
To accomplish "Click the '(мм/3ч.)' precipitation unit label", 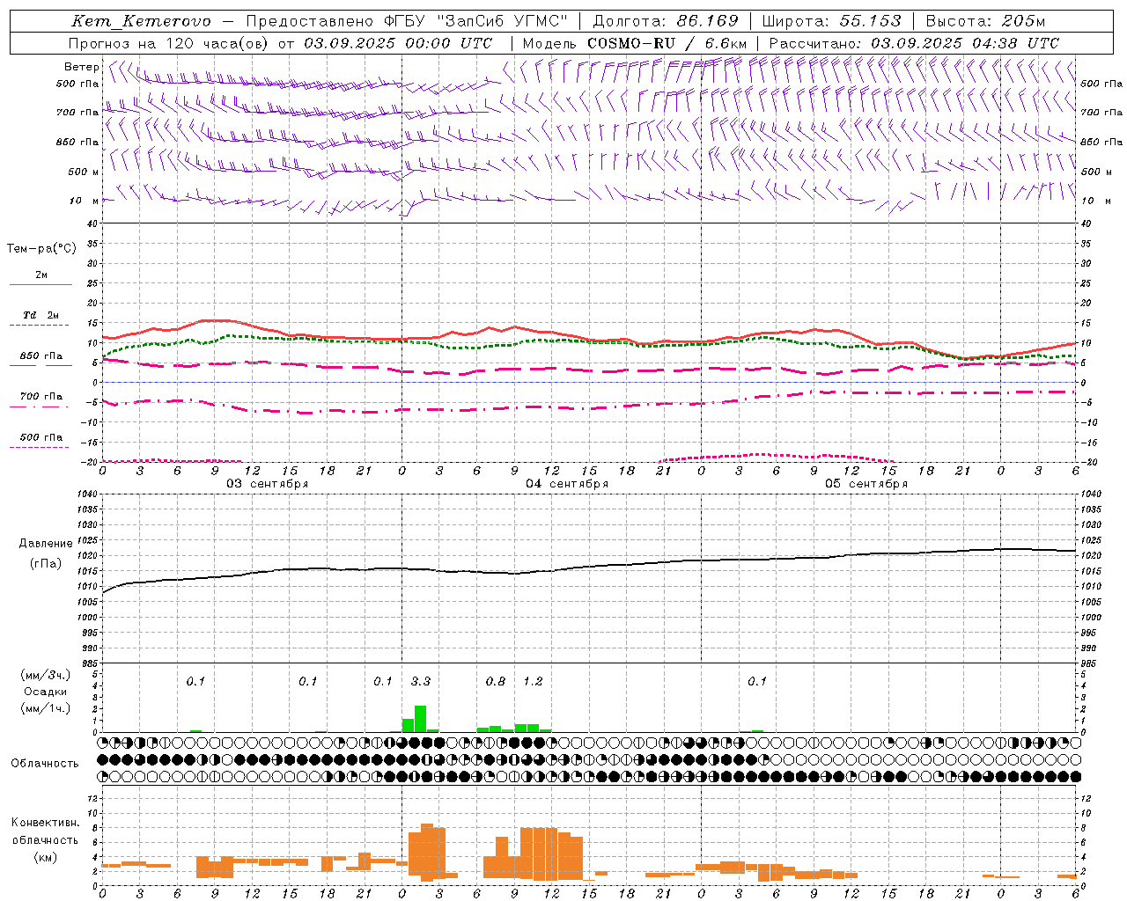I will click(46, 675).
